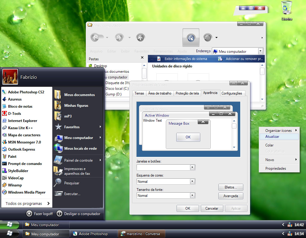
Task: Expand Favoritos submenu arrow
Action: (100, 127)
